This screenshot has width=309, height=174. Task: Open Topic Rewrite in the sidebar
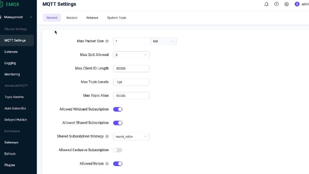[x=14, y=97]
